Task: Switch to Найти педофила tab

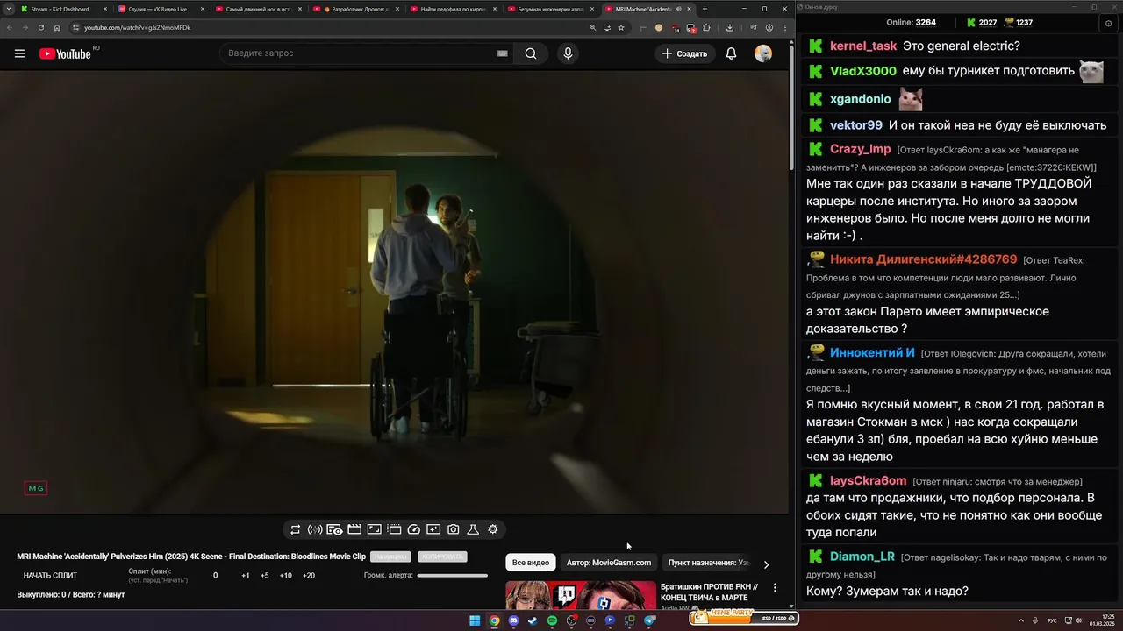Action: pos(454,9)
